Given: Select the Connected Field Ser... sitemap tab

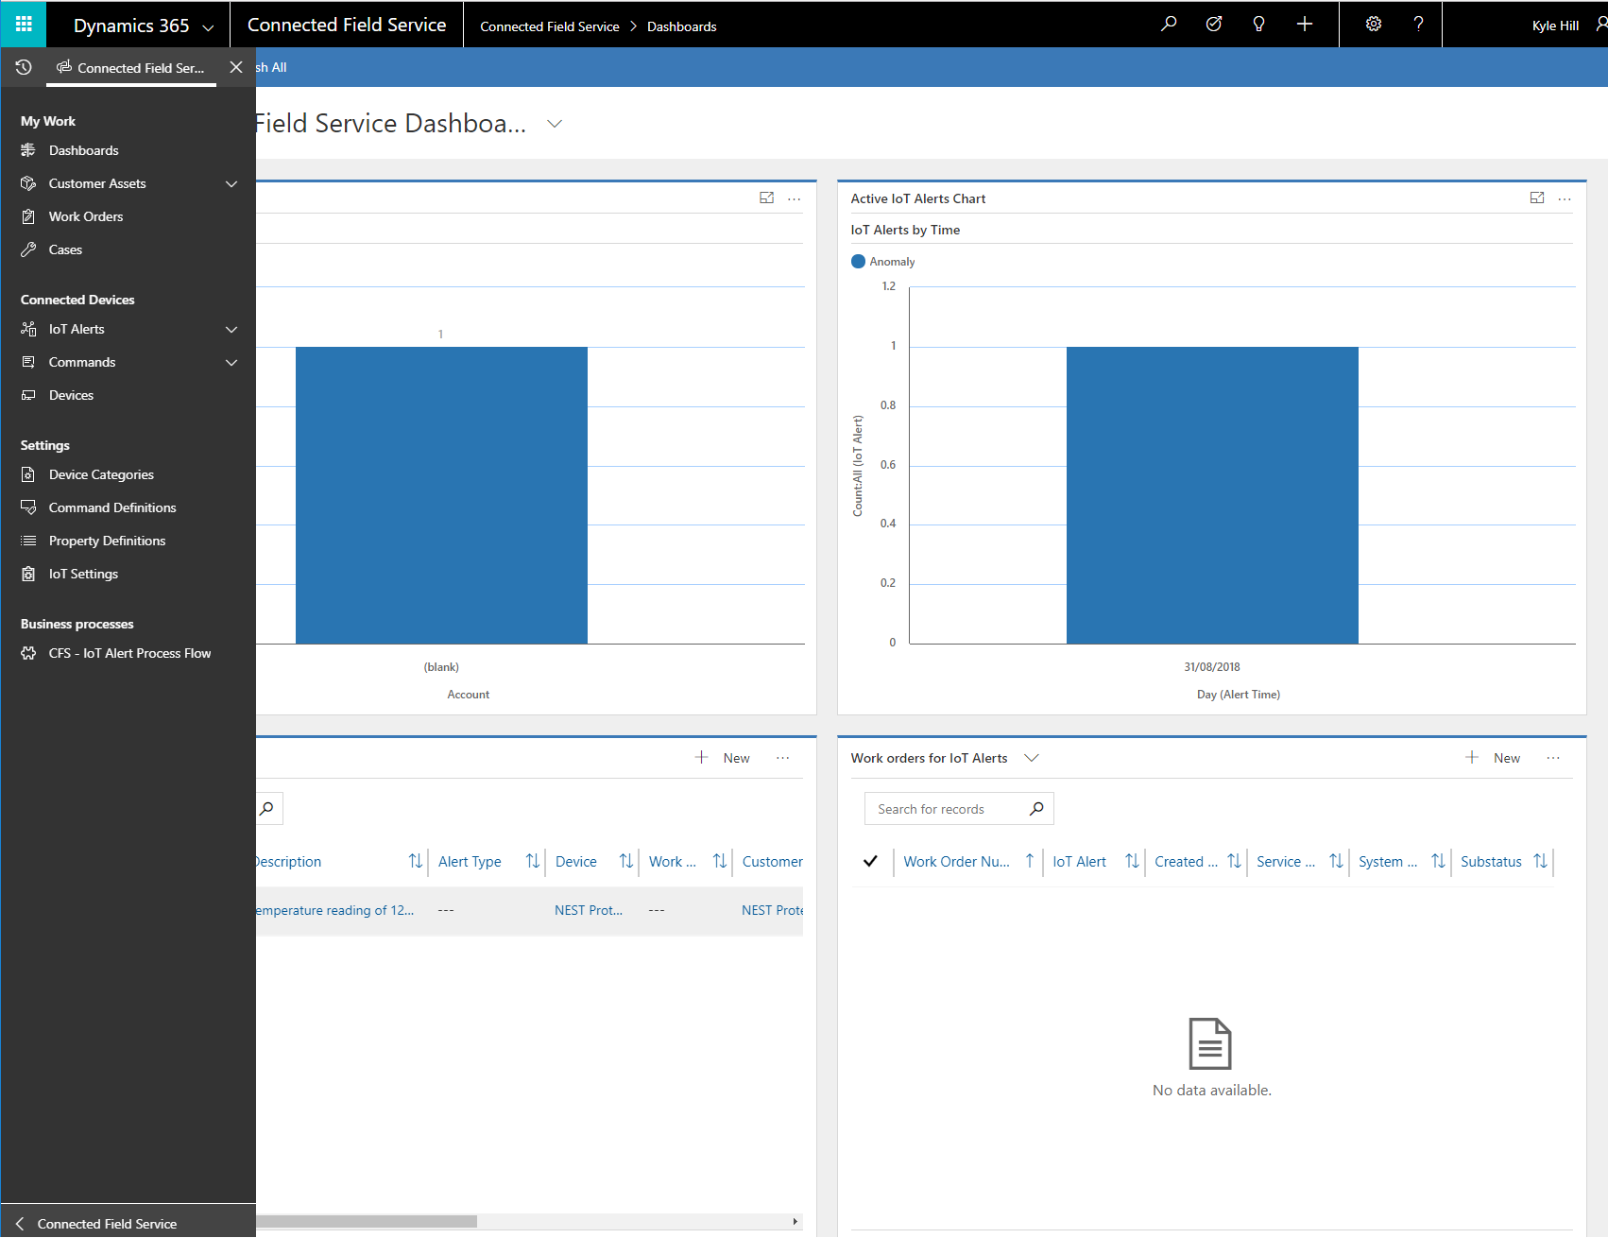Looking at the screenshot, I should click(x=130, y=68).
